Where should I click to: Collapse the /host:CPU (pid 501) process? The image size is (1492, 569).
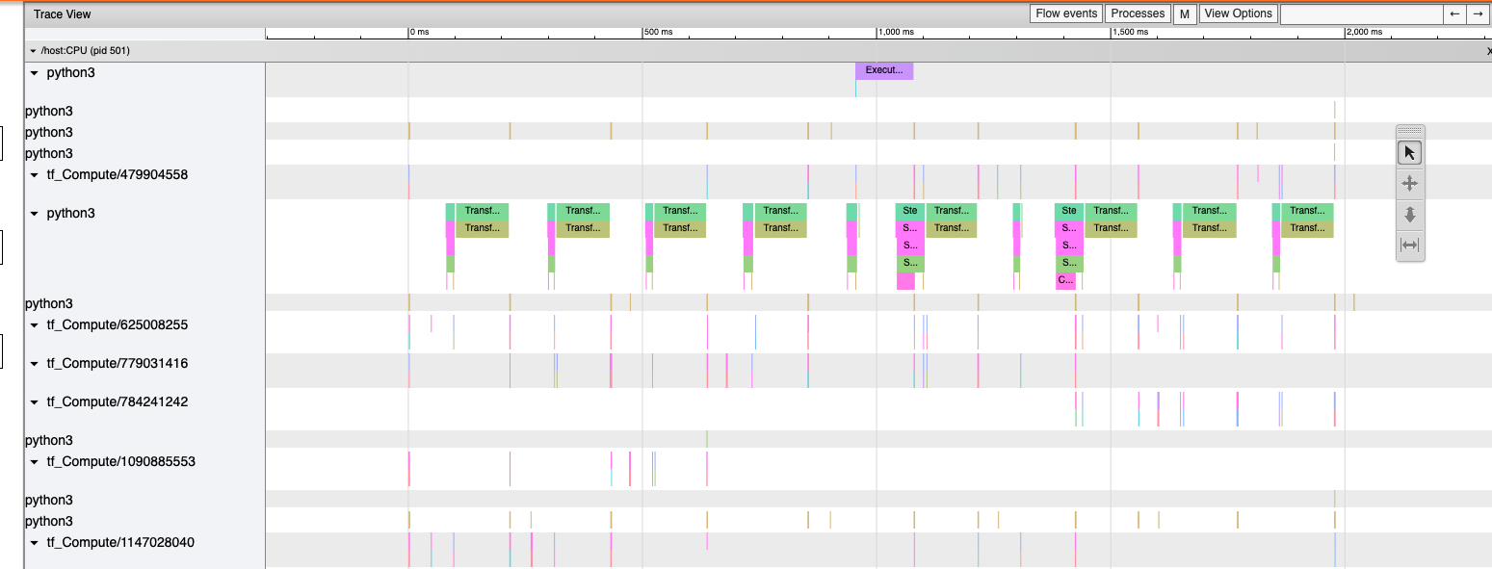34,51
